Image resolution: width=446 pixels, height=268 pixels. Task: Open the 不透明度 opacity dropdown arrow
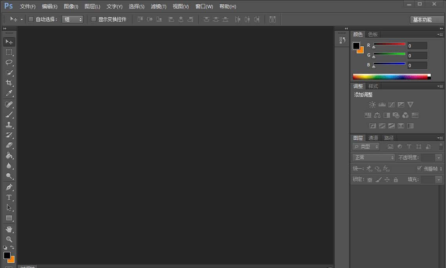tap(439, 157)
